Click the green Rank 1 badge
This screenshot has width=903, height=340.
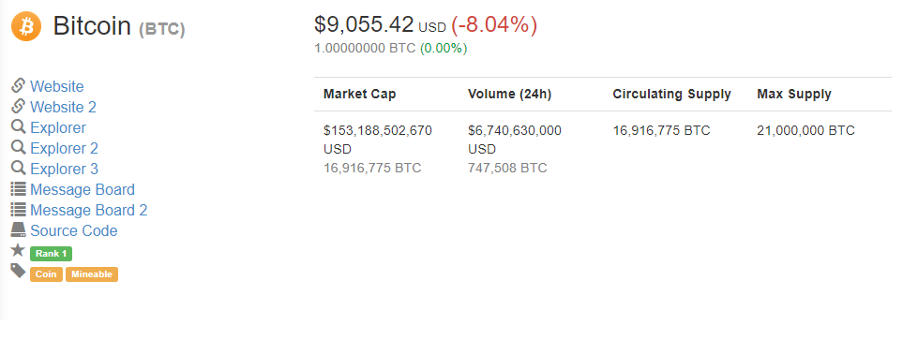(x=52, y=254)
